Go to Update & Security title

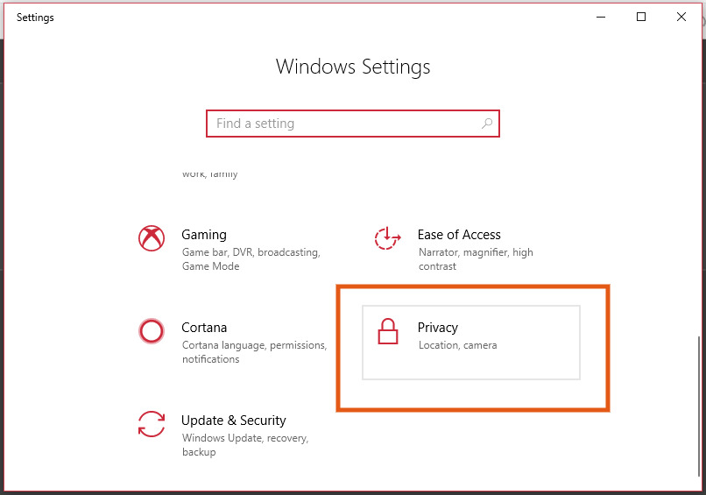[x=233, y=421]
